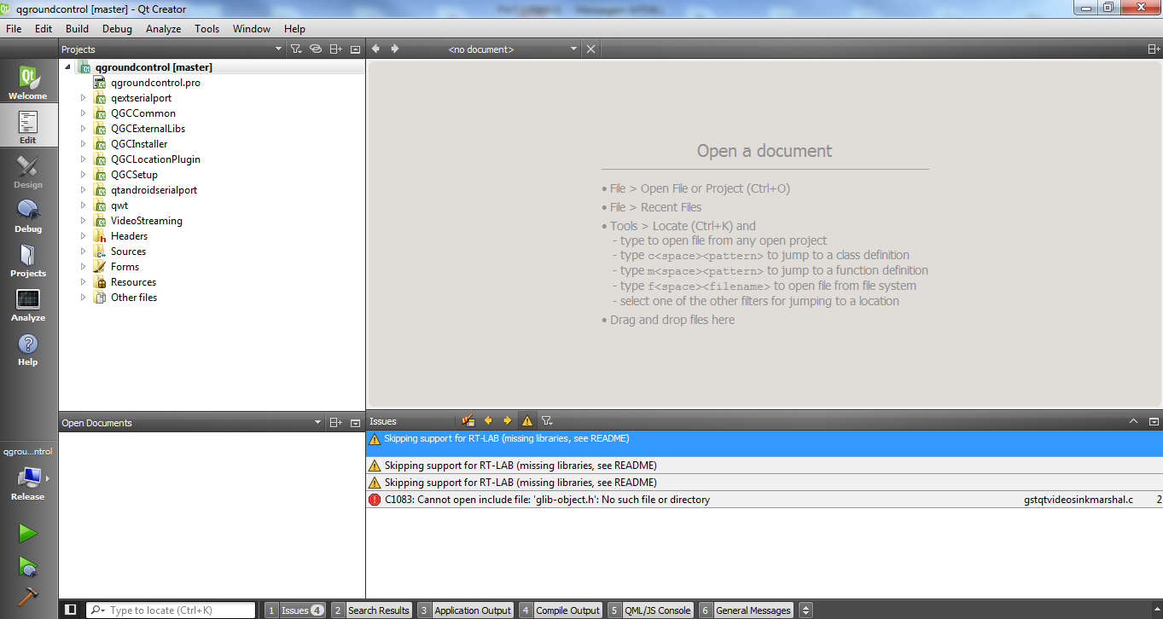Screen dimensions: 1163x619
Task: Click the Type to locate field
Action: click(171, 610)
